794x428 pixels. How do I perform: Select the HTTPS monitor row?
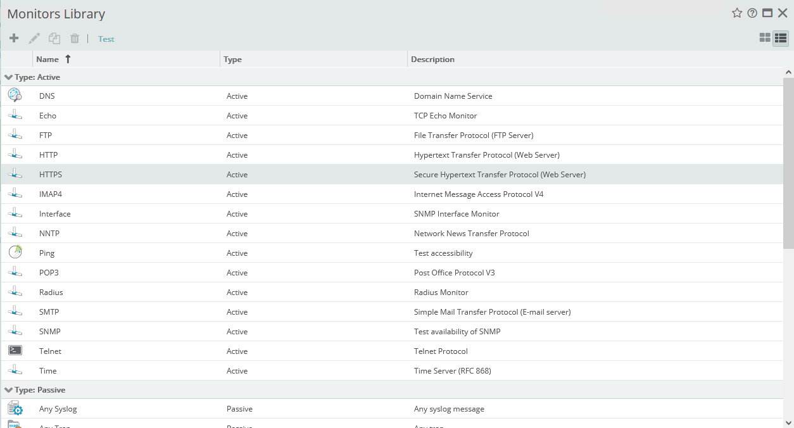(x=253, y=174)
